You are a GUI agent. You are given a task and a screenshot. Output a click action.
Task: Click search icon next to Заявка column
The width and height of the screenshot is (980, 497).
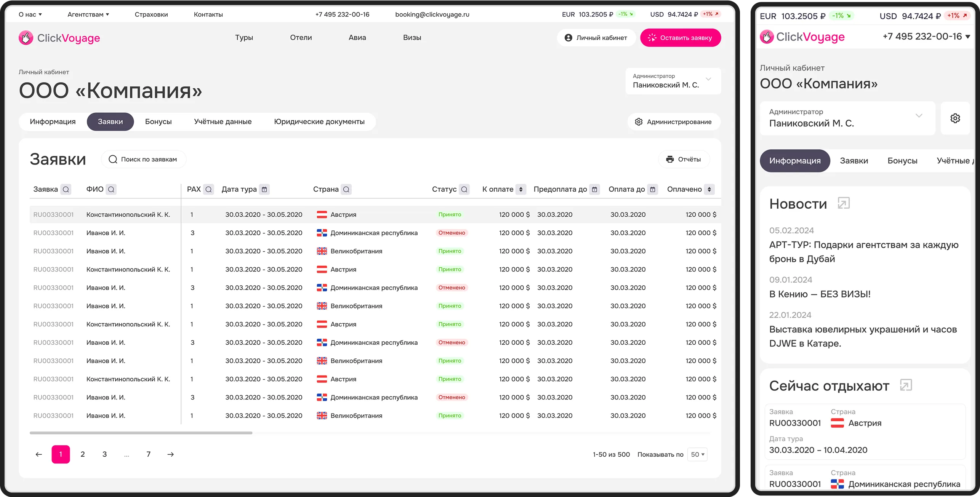(66, 189)
